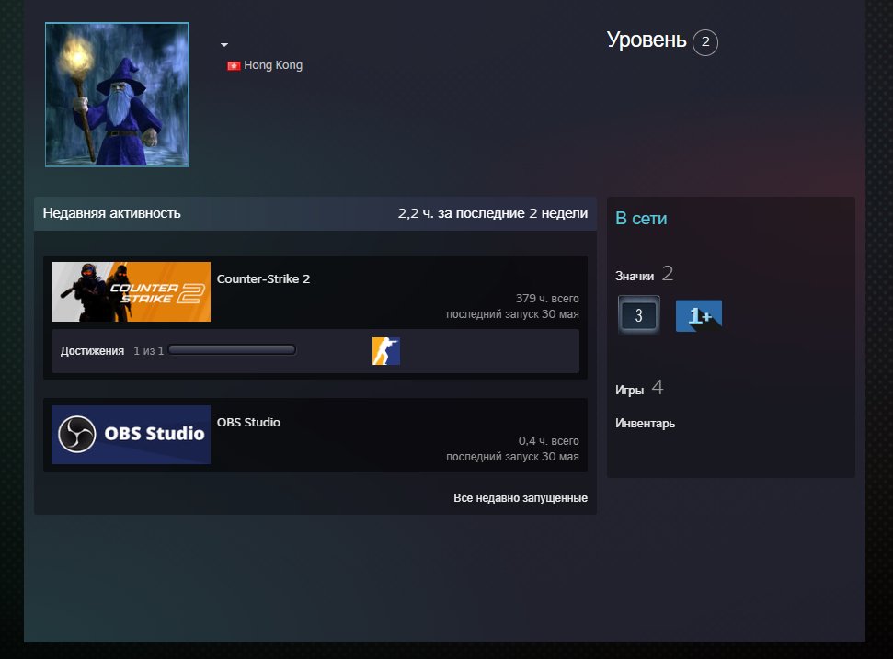Click the blue 1+ badge icon

(699, 316)
